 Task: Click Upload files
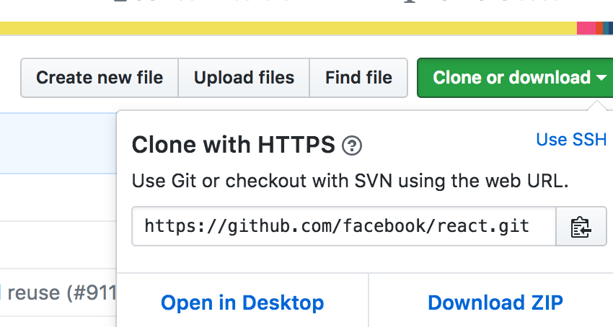click(x=244, y=78)
